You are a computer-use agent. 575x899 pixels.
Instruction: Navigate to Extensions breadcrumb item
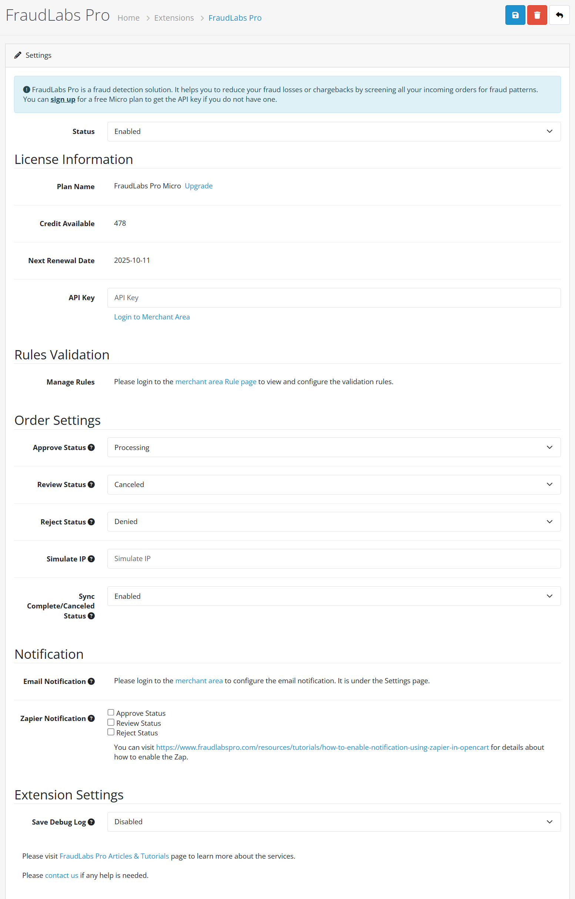click(x=174, y=18)
